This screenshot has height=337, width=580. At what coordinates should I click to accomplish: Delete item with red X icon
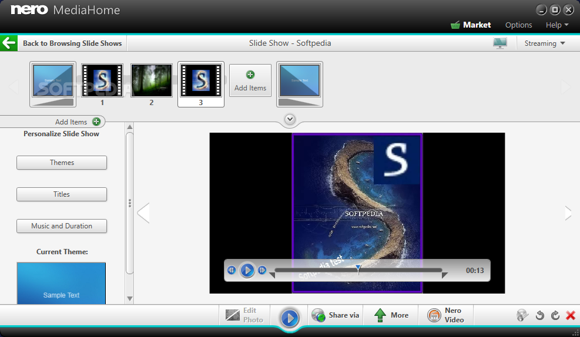tap(571, 315)
